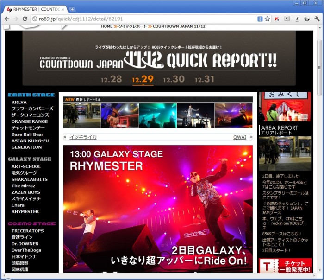Click the italic i extension icon

297,19
